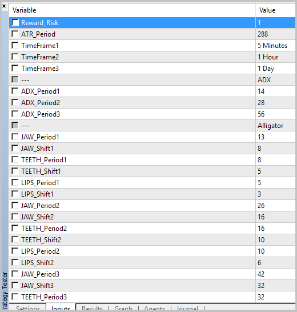Open the Journal tab
The height and width of the screenshot is (312, 297).
[x=187, y=308]
